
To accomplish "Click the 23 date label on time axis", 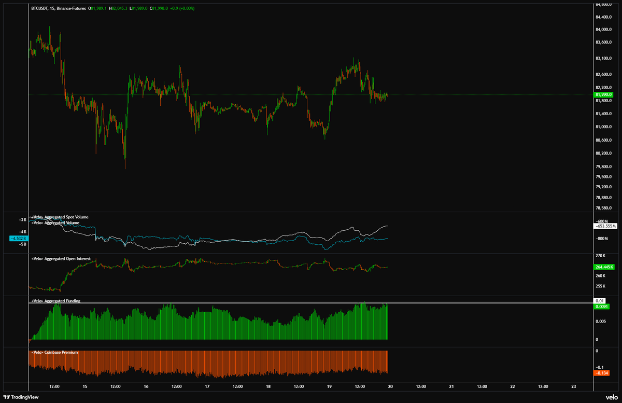I will 573,387.
